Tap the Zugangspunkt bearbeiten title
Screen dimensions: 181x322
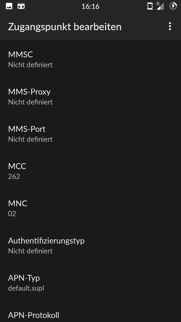pyautogui.click(x=65, y=27)
